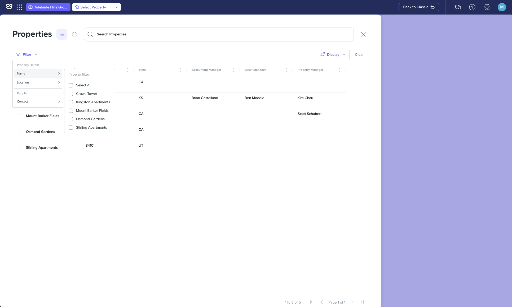This screenshot has width=512, height=307.
Task: Open the State column menu dots
Action: click(x=180, y=70)
